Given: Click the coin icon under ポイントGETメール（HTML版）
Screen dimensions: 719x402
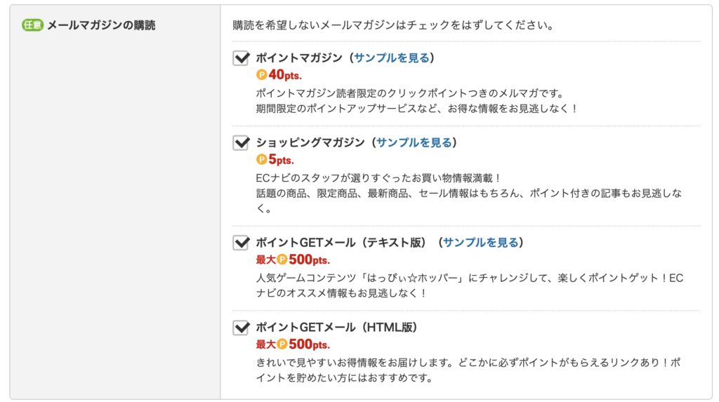Looking at the screenshot, I should pos(282,344).
